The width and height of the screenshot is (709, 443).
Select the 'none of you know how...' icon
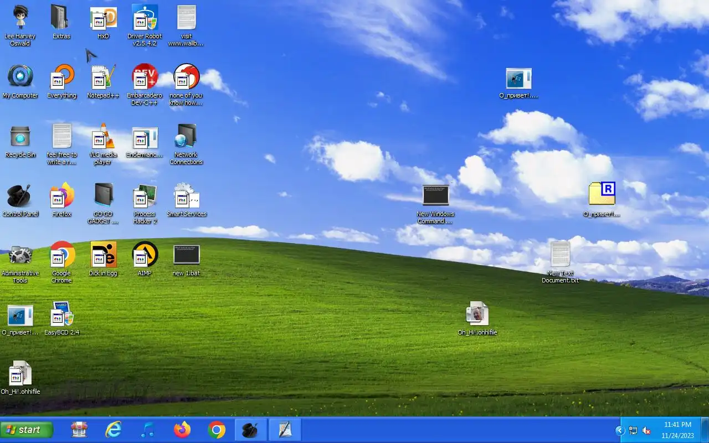pyautogui.click(x=186, y=84)
